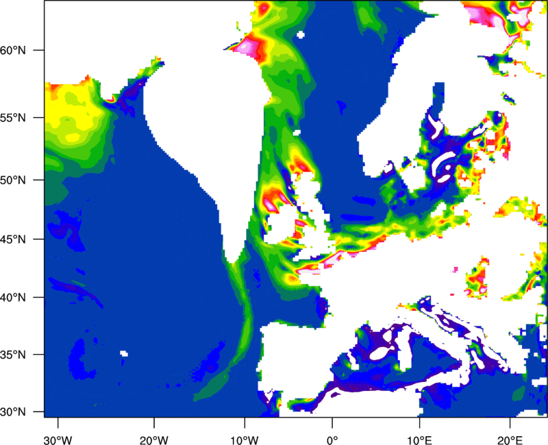Click the 10°W longitude label
548x445 pixels.
pyautogui.click(x=245, y=440)
